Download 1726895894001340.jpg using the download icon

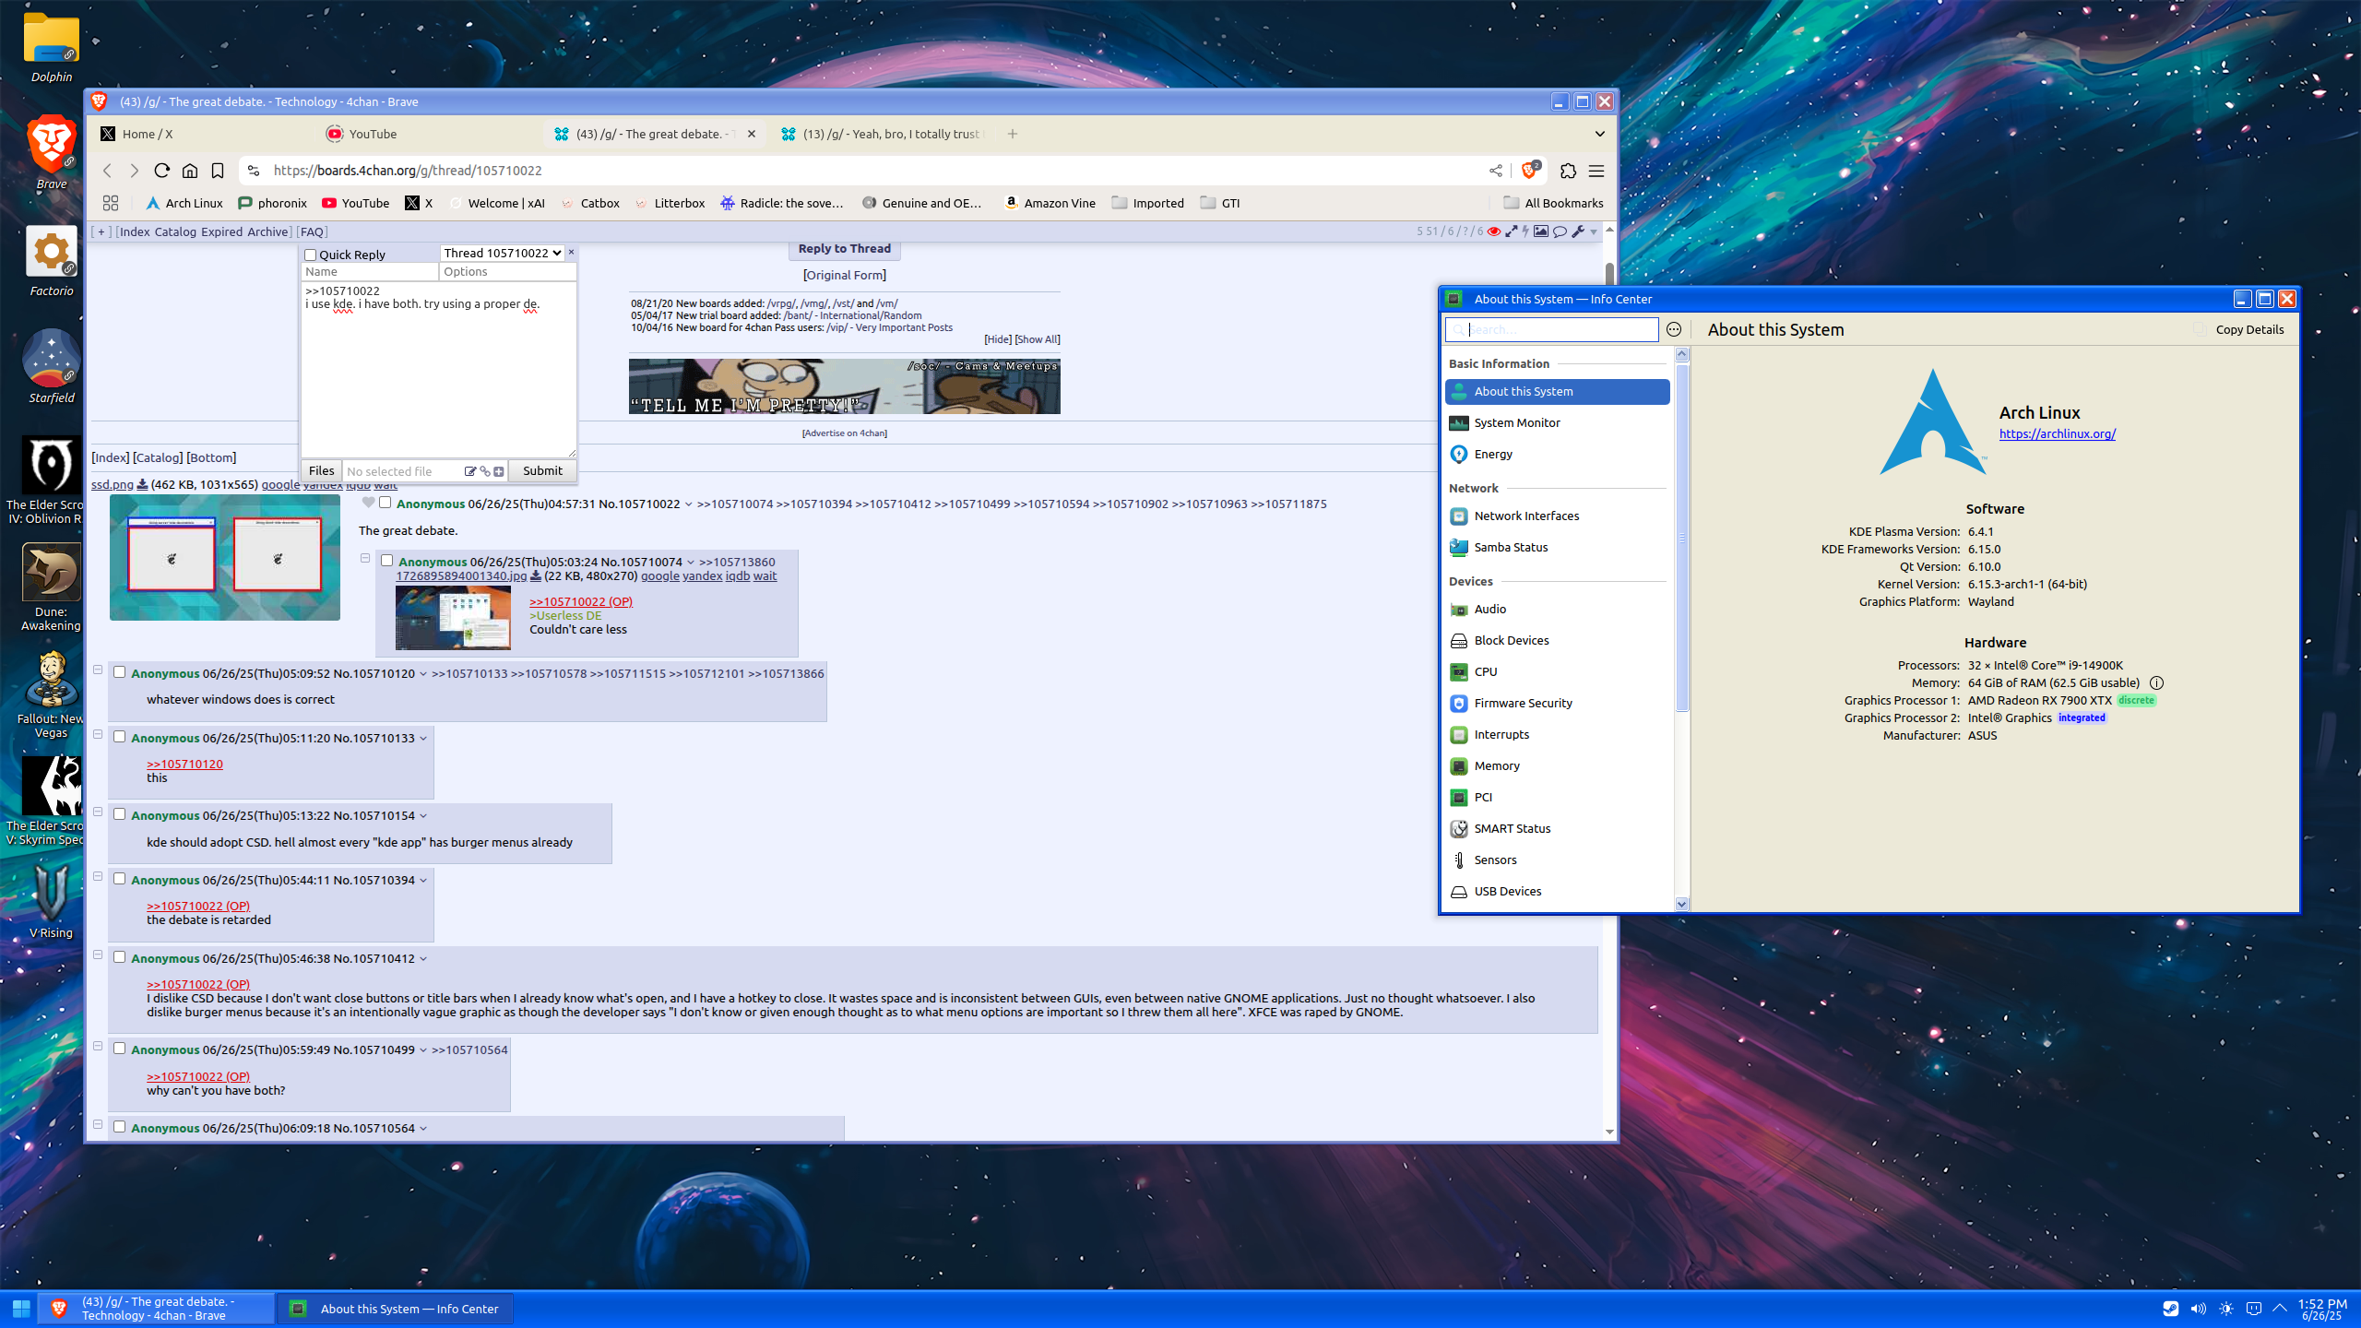pyautogui.click(x=536, y=575)
